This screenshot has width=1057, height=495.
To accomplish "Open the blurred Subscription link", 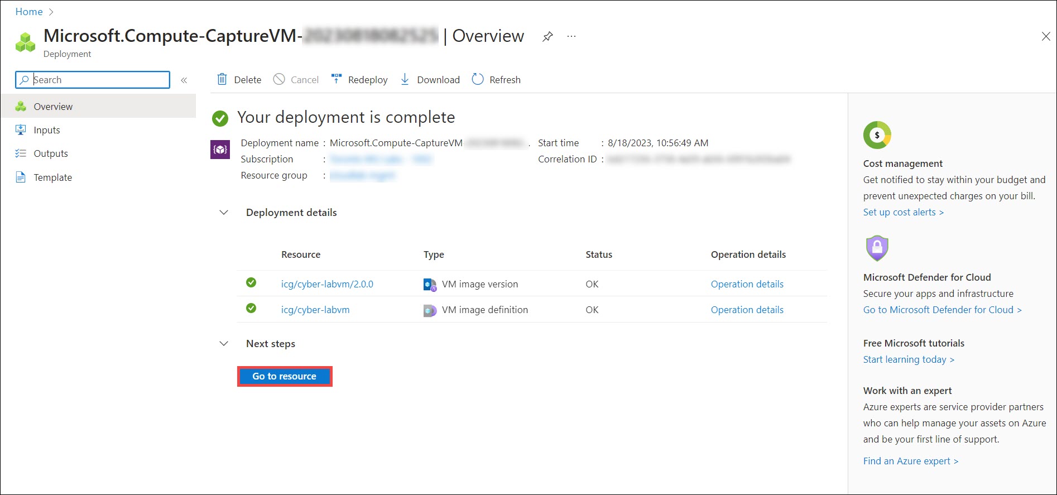I will (x=381, y=159).
